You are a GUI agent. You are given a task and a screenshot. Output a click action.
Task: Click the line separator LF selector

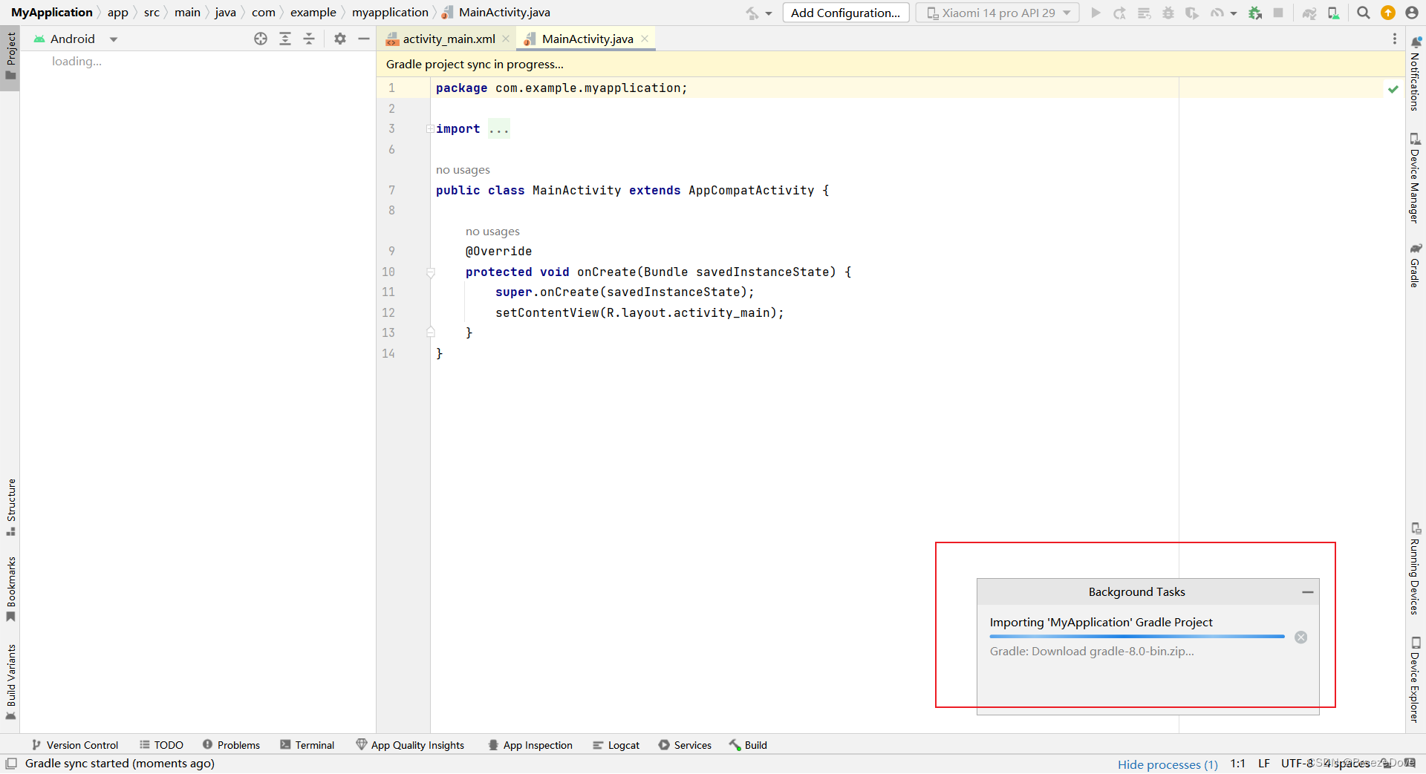(1264, 764)
